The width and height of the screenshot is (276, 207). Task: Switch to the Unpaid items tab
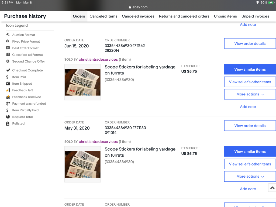(225, 16)
